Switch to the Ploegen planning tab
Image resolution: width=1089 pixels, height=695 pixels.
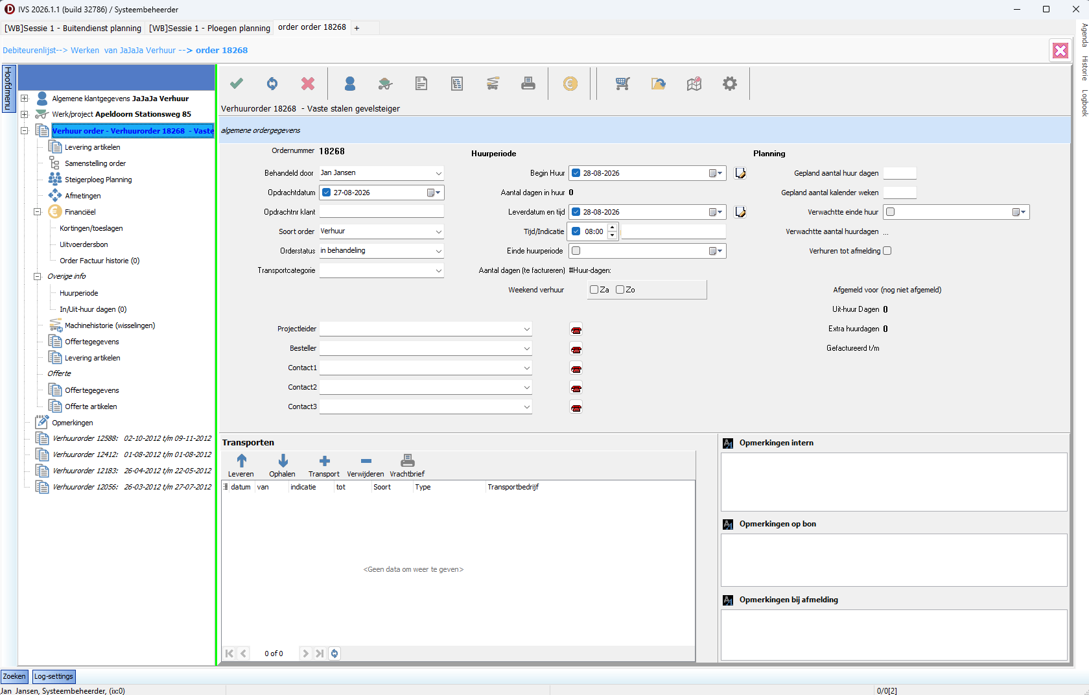click(209, 28)
